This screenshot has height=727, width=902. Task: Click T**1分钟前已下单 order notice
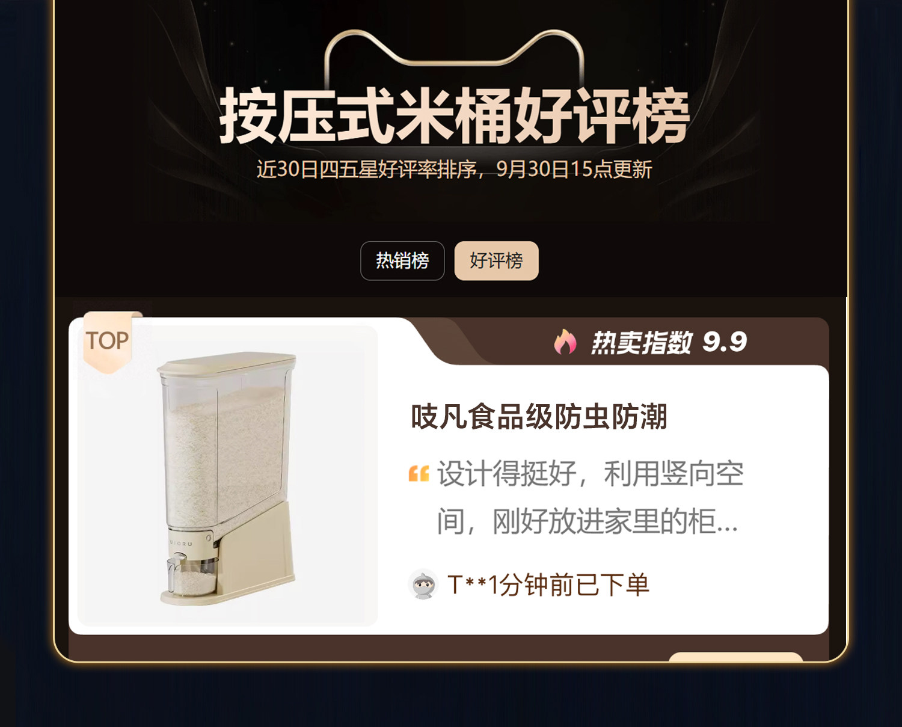548,584
